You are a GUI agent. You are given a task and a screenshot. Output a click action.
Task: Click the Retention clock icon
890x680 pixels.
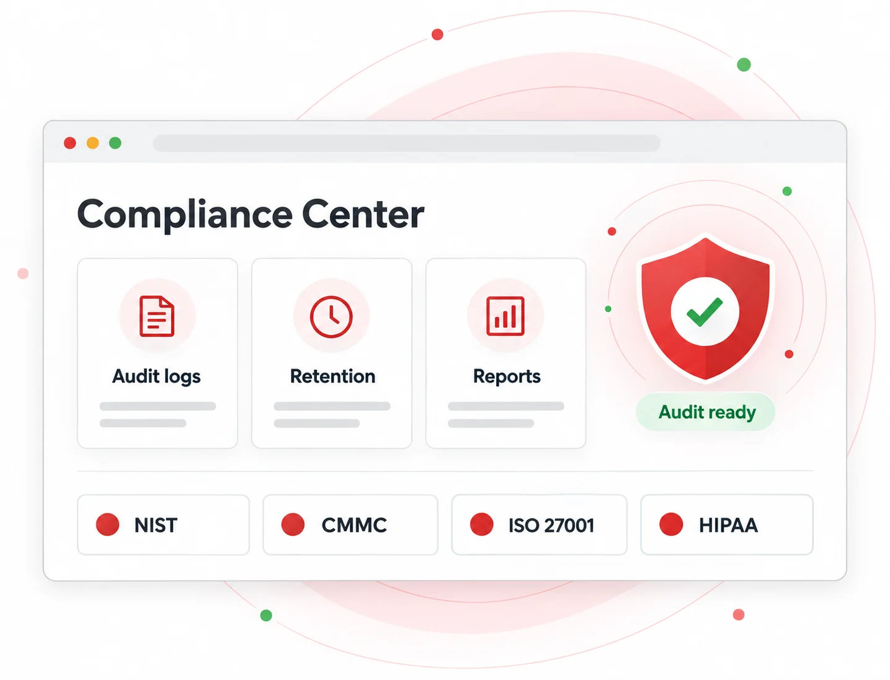[x=331, y=316]
